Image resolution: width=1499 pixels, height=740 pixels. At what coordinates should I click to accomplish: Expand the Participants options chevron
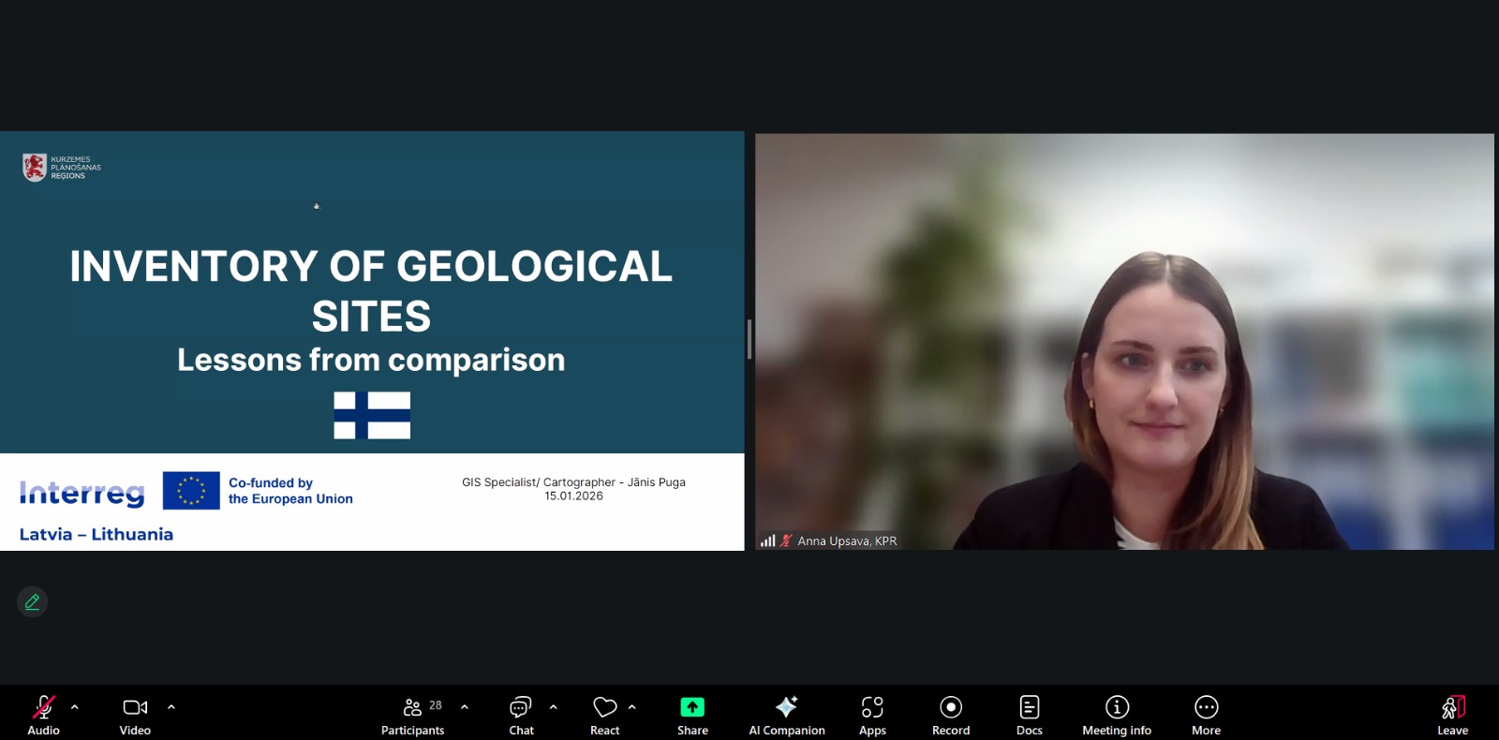point(465,707)
